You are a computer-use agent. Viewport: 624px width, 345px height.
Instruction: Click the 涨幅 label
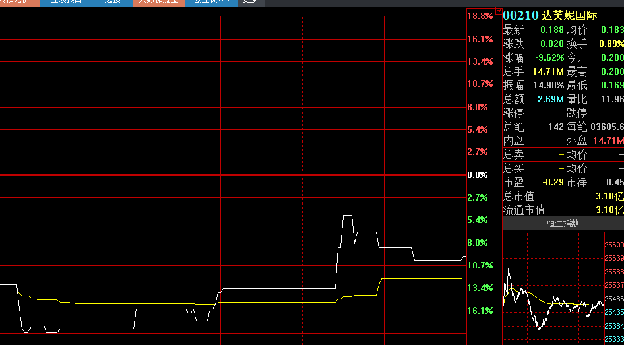(x=514, y=57)
